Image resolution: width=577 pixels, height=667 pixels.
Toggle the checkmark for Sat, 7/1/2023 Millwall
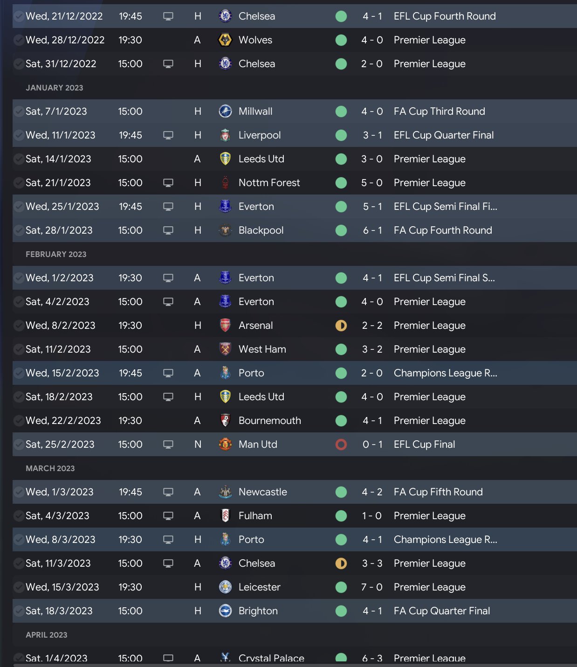[19, 111]
